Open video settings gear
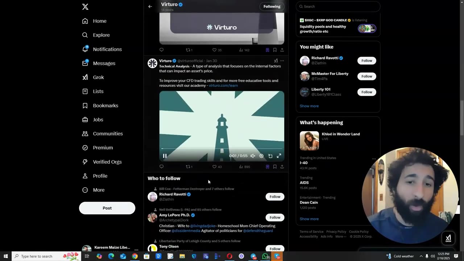This screenshot has height=261, width=464. (x=261, y=156)
